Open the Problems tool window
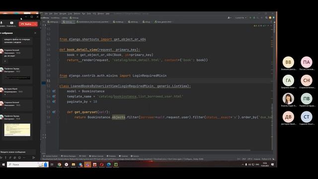This screenshot has width=318, height=179. click(111, 156)
